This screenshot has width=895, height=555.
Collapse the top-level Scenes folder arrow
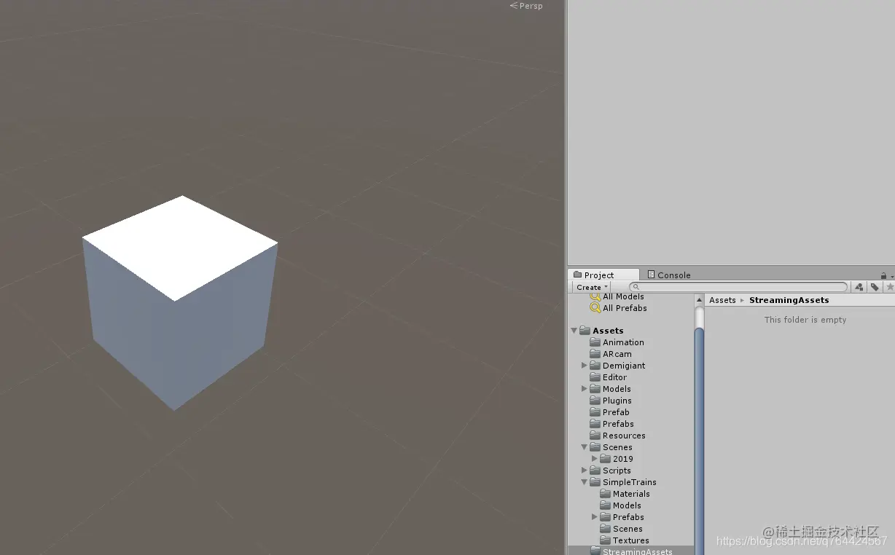pyautogui.click(x=584, y=447)
